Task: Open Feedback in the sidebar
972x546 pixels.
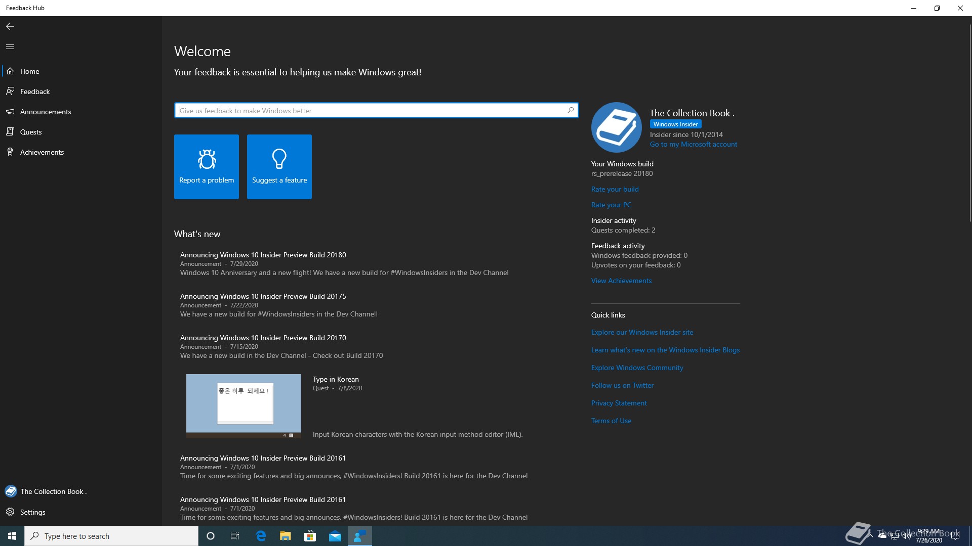Action: click(x=35, y=92)
